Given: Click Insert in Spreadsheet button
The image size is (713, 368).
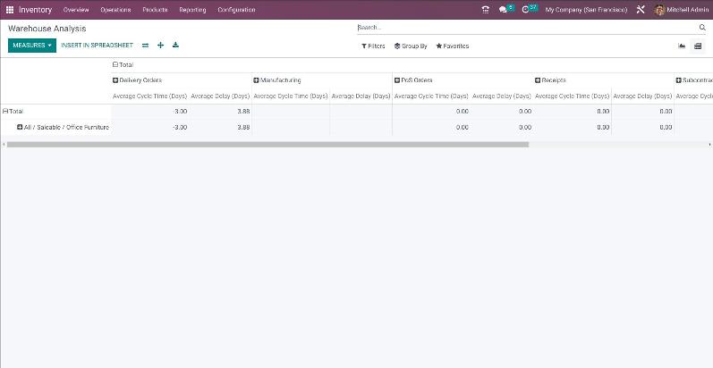Looking at the screenshot, I should [97, 46].
